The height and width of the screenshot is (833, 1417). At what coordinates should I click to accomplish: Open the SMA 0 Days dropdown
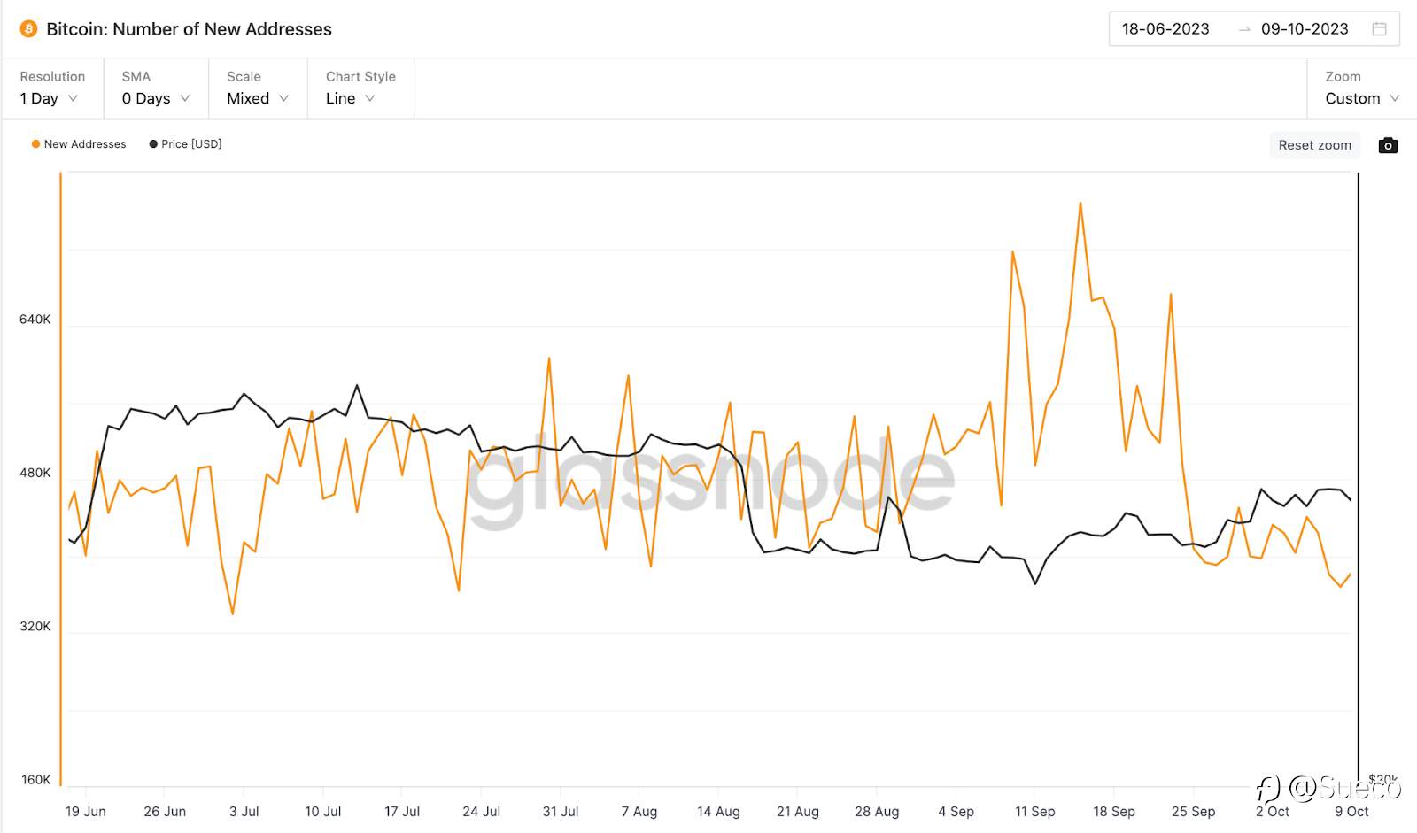click(156, 89)
